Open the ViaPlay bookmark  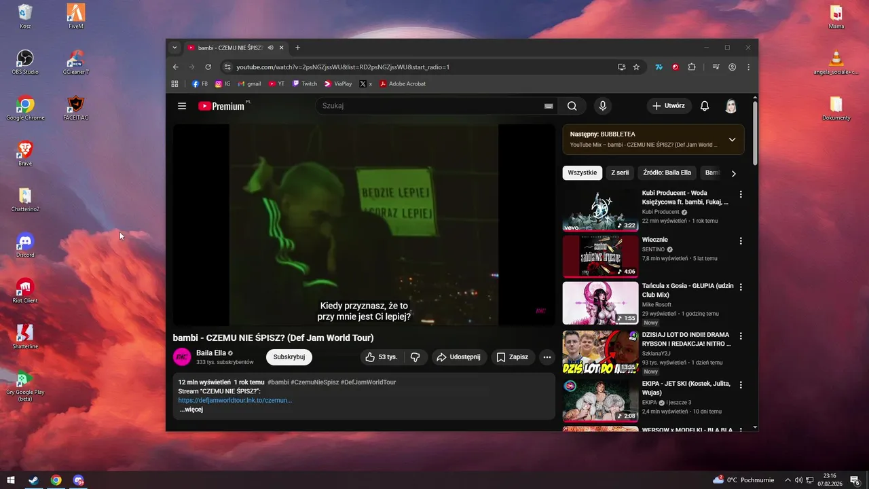point(338,84)
